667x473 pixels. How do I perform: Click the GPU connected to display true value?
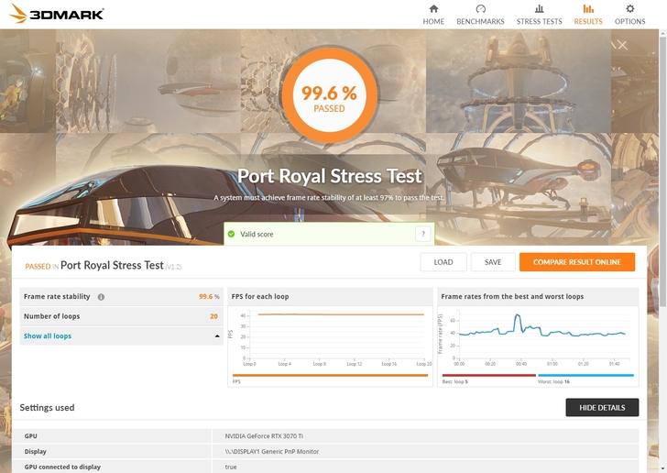pos(231,467)
